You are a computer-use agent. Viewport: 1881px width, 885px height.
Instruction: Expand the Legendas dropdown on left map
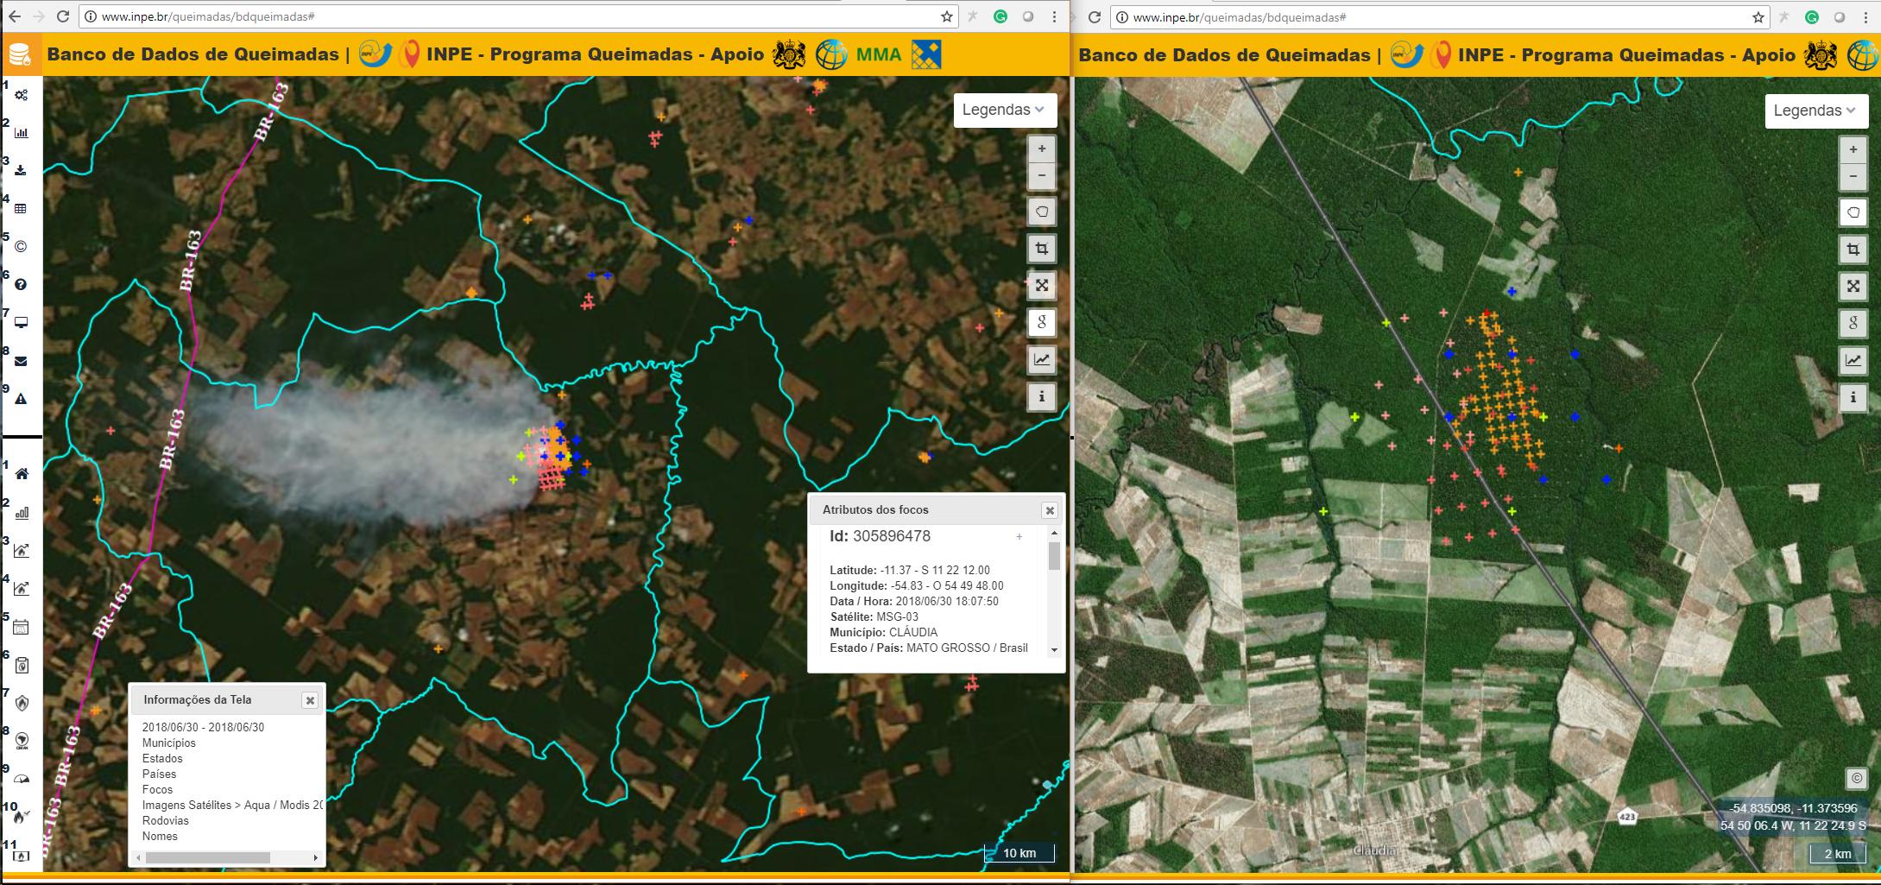tap(1004, 110)
